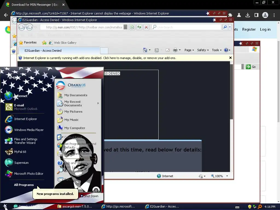The height and width of the screenshot is (210, 280).
Task: Open My Documents in the Start menu
Action: 72,95
